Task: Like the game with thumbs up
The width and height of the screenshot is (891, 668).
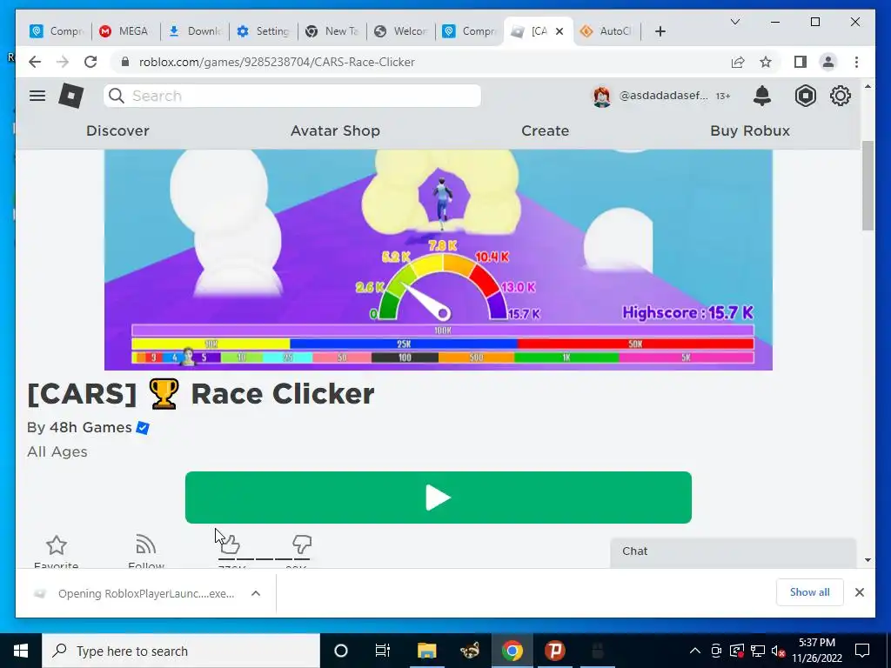Action: coord(230,544)
